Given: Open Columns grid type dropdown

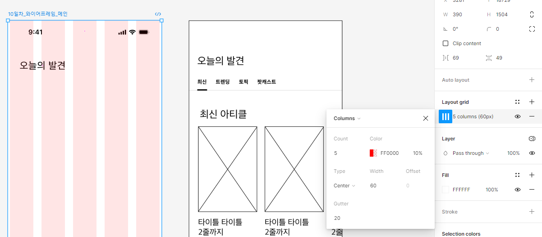Looking at the screenshot, I should coord(347,118).
